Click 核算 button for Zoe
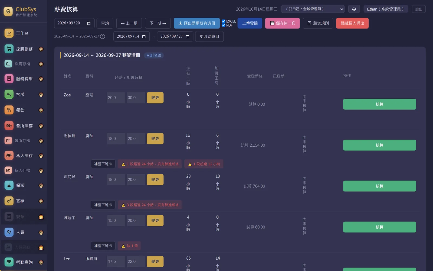 pyautogui.click(x=379, y=104)
